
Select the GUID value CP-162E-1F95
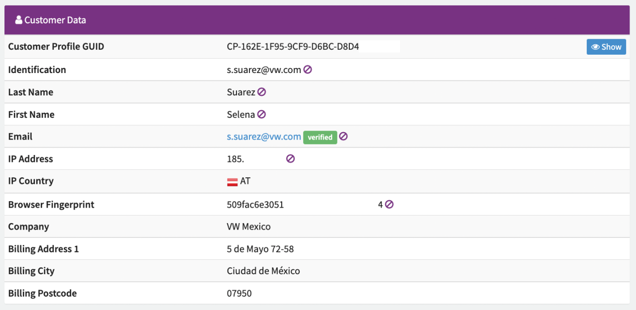[x=293, y=47]
